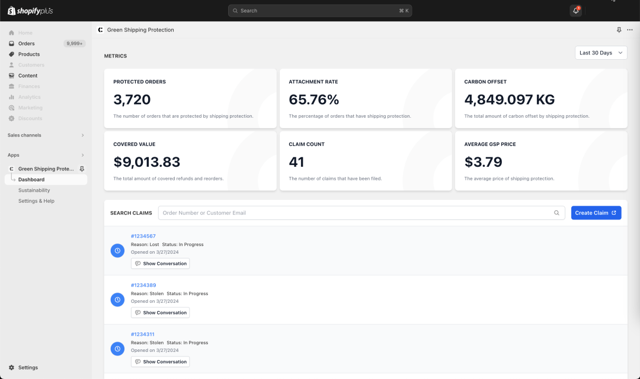Click the pin icon in app header

619,30
